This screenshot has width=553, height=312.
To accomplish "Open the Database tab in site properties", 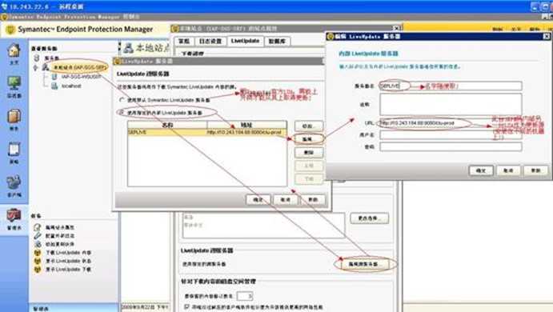I will coord(277,42).
